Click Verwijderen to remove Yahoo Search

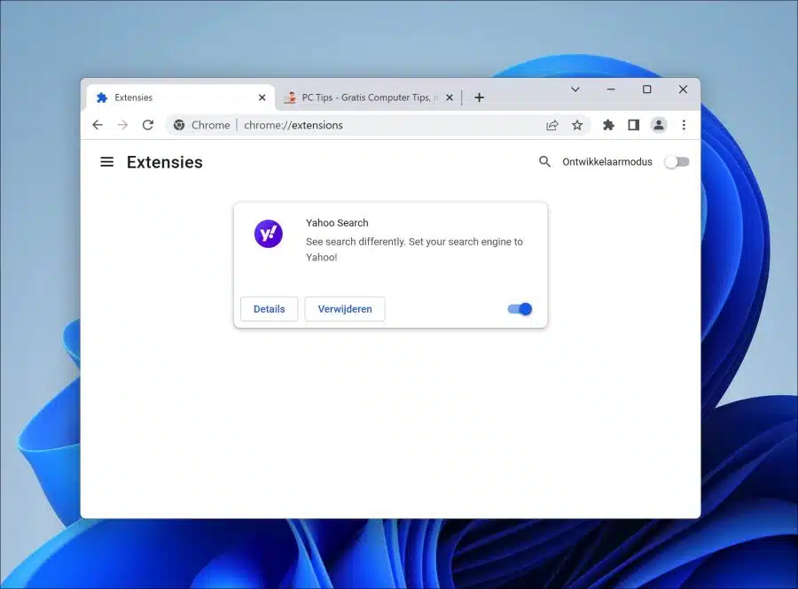345,309
